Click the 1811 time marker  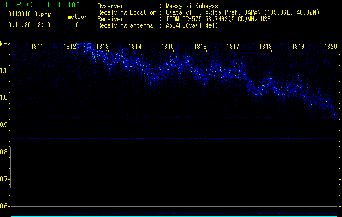(x=38, y=47)
